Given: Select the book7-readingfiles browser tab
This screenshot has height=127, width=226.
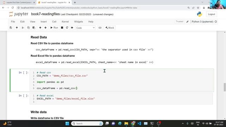Looking at the screenshot, I should (x=54, y=2).
